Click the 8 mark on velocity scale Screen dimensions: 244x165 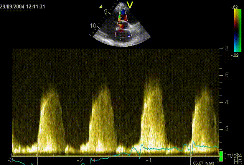[x=227, y=49]
